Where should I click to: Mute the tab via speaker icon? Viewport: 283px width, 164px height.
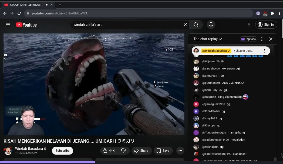47,5
